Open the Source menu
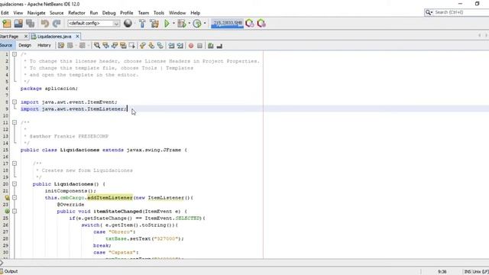The height and width of the screenshot is (275, 489). coord(57,13)
